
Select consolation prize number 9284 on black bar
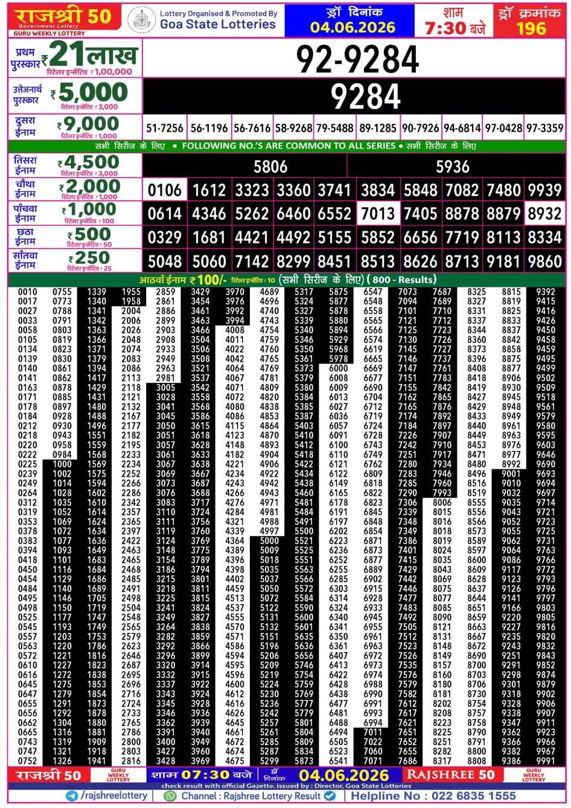click(366, 96)
